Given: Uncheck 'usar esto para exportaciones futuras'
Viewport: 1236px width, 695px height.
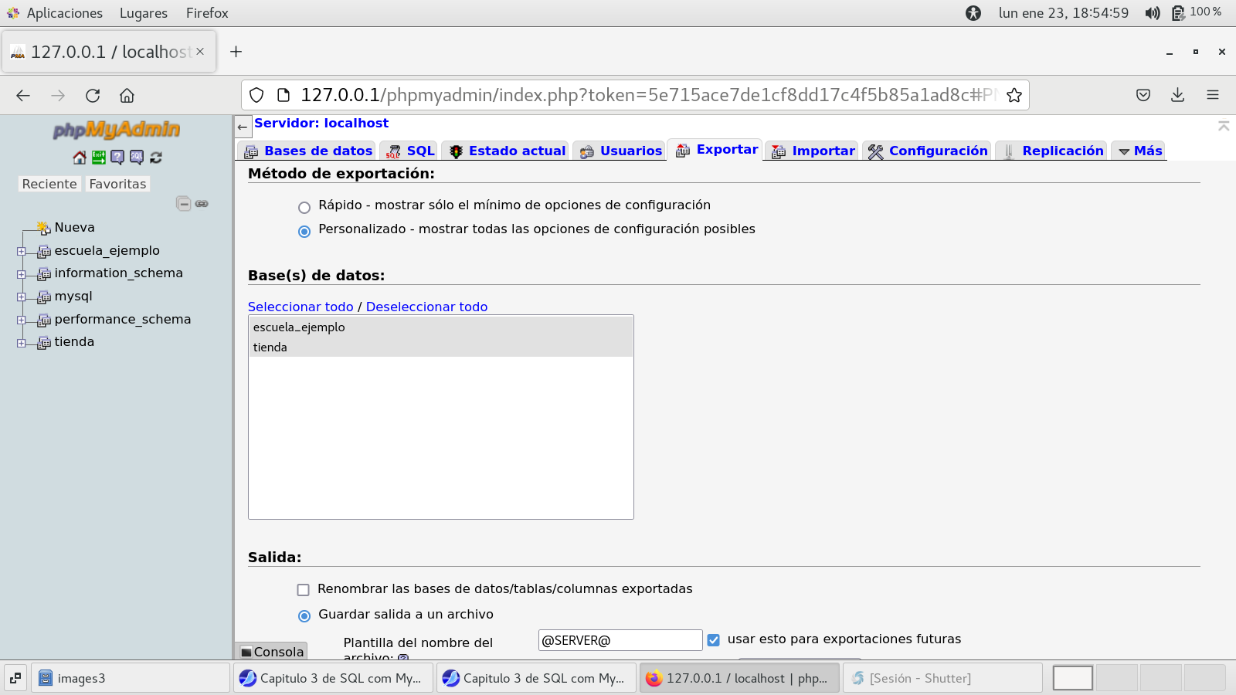Looking at the screenshot, I should [713, 640].
